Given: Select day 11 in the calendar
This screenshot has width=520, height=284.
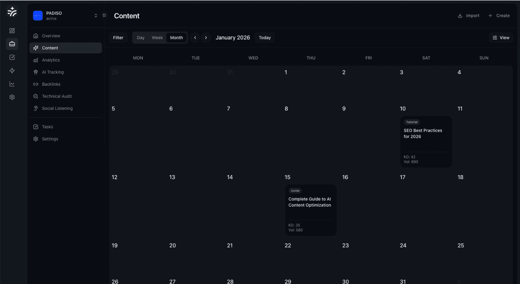Looking at the screenshot, I should [484, 136].
